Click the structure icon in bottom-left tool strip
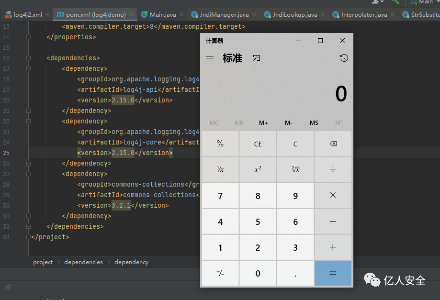 click(x=8, y=287)
